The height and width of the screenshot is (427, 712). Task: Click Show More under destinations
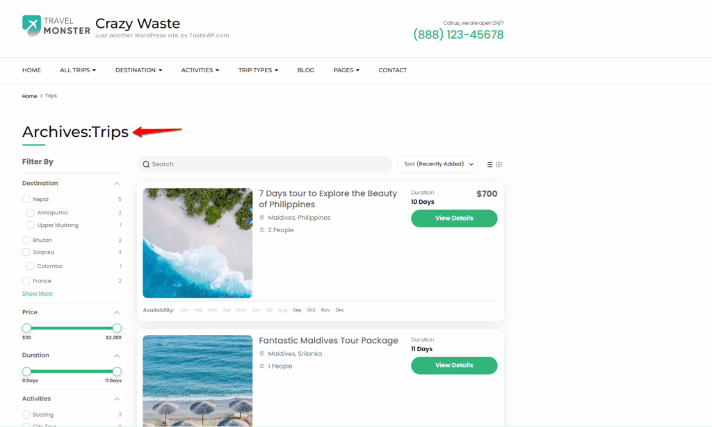[38, 293]
